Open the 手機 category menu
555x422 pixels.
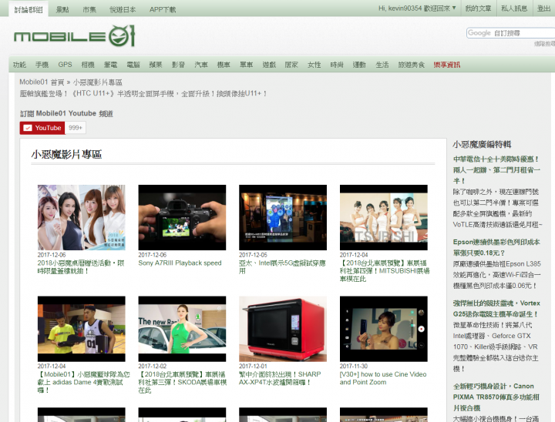[x=42, y=65]
